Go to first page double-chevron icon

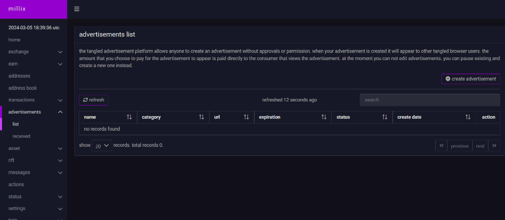point(441,146)
